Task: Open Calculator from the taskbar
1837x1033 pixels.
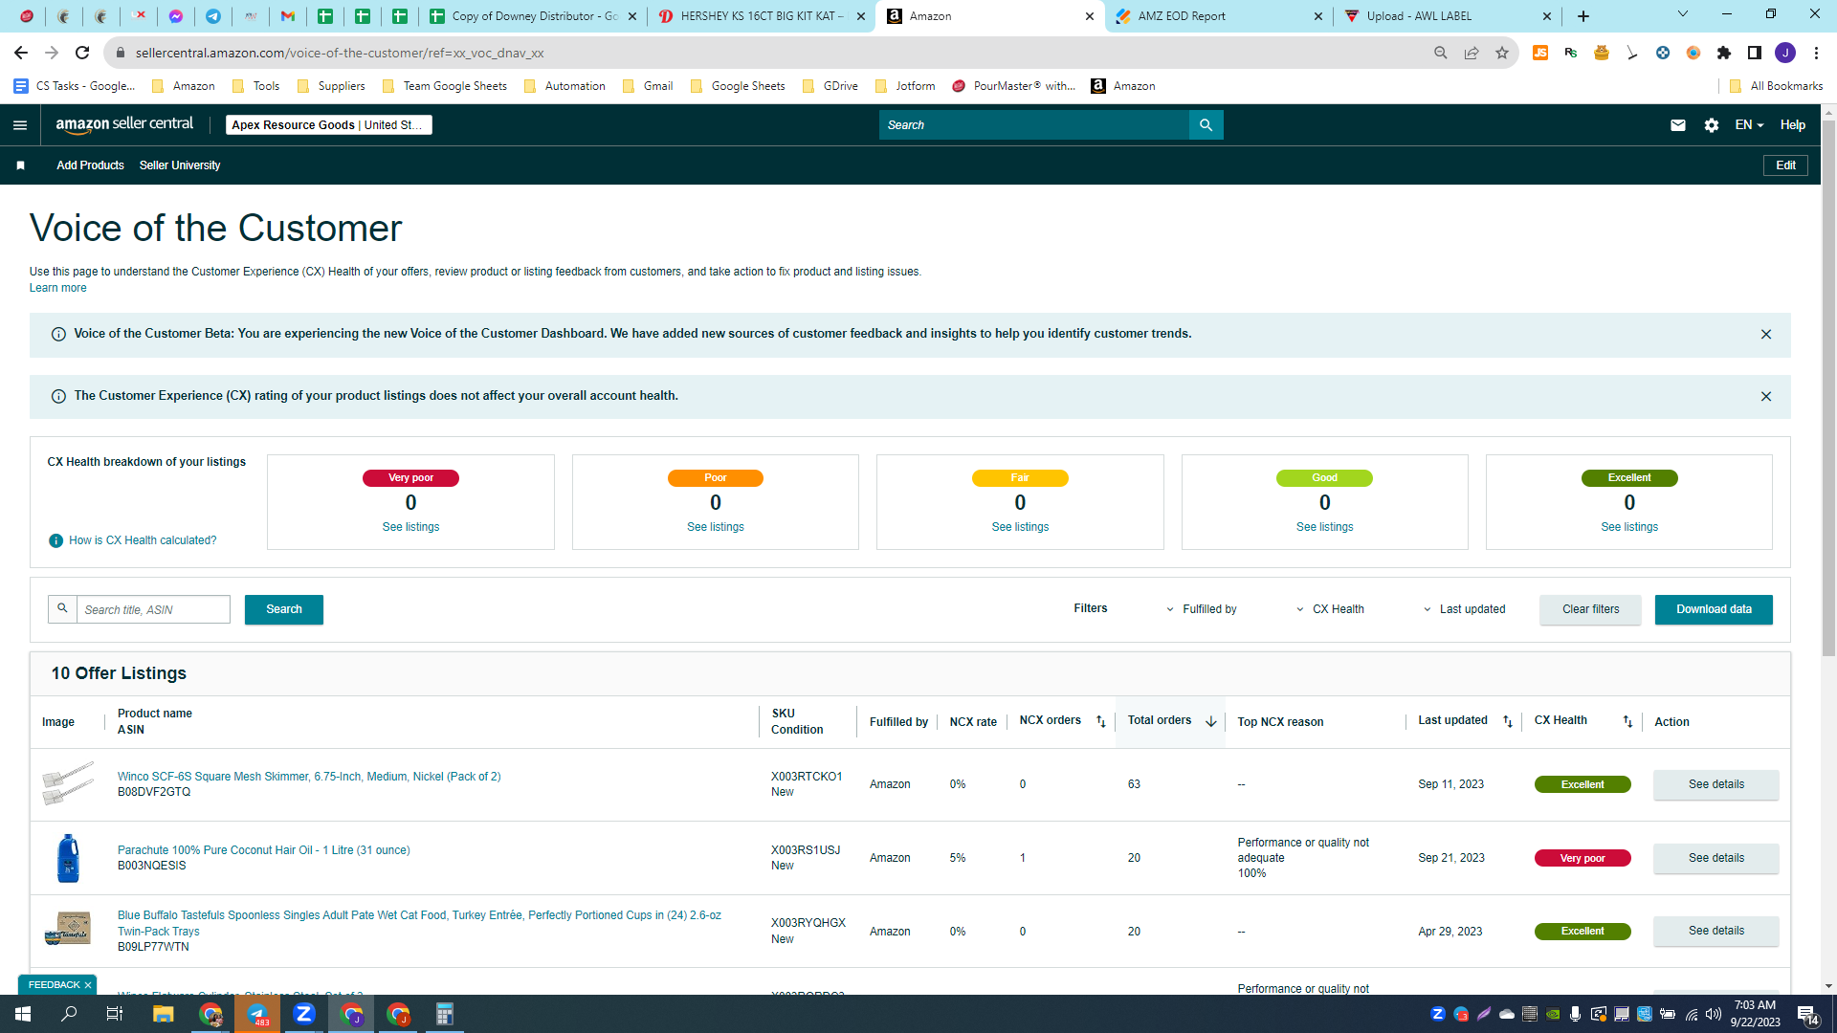Action: (445, 1014)
